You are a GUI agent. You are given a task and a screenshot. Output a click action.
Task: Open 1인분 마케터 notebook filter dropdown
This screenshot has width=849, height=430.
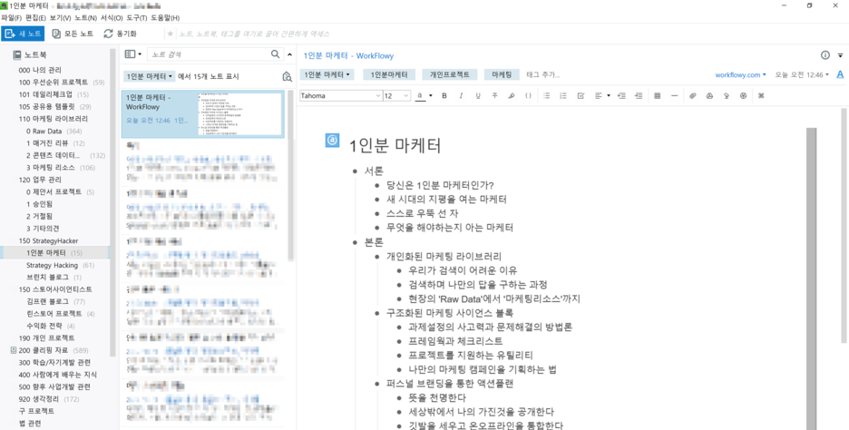tap(150, 77)
